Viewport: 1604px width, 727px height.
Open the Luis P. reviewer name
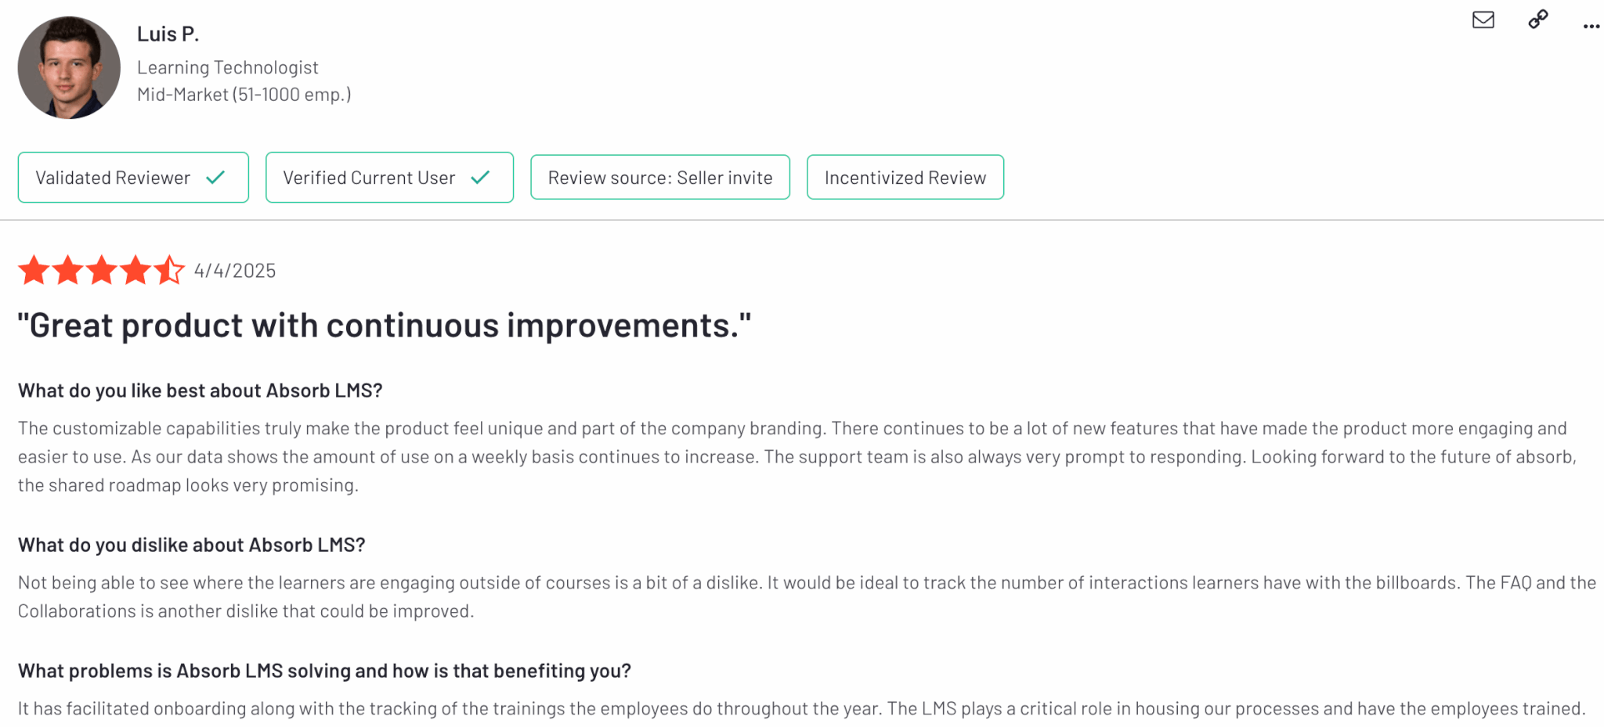tap(168, 34)
